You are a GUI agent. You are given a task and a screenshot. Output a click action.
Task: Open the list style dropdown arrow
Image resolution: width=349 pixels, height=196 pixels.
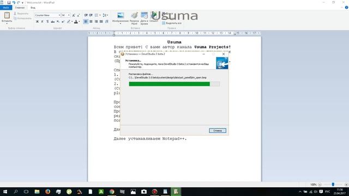[x=100, y=15]
